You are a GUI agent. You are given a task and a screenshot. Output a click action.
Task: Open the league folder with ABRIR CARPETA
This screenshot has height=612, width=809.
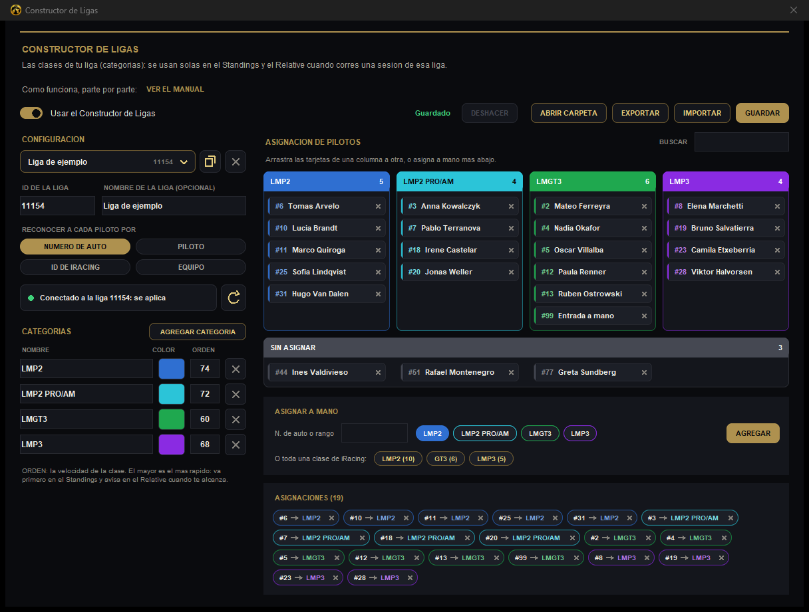569,113
